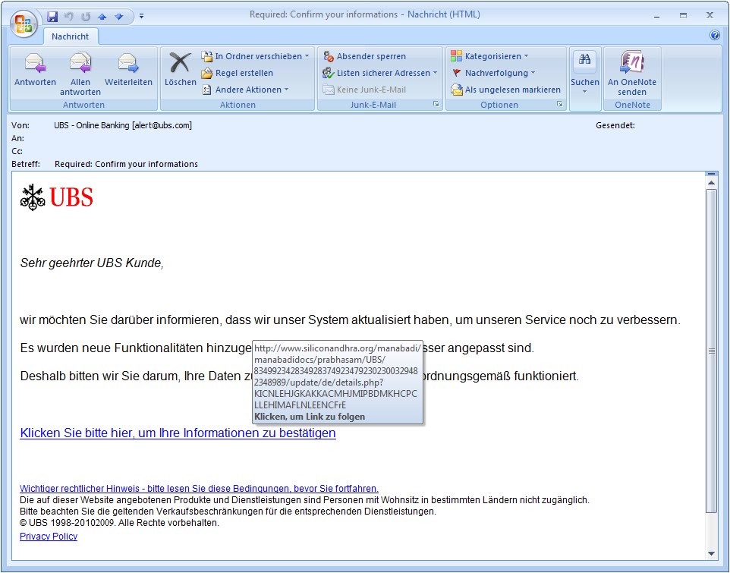Open Optionen group dialog launcher
Viewport: 730px width, 573px height.
coord(559,104)
